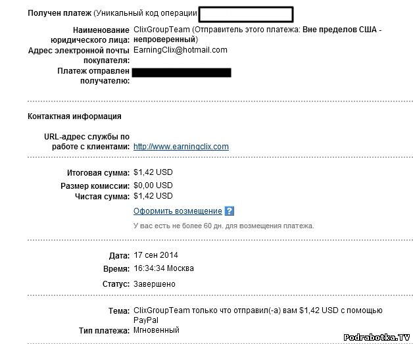This screenshot has width=413, height=344.
Task: Click the redacted unique transaction code box
Action: coord(245,13)
